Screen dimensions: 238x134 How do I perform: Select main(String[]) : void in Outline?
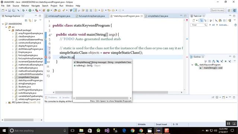click(x=211, y=68)
